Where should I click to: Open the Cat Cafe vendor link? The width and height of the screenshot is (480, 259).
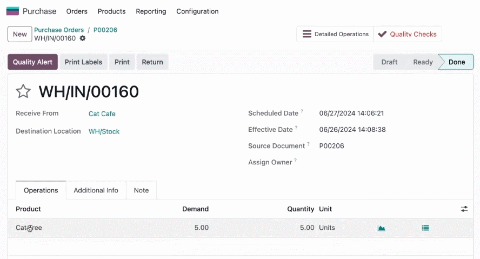[102, 114]
